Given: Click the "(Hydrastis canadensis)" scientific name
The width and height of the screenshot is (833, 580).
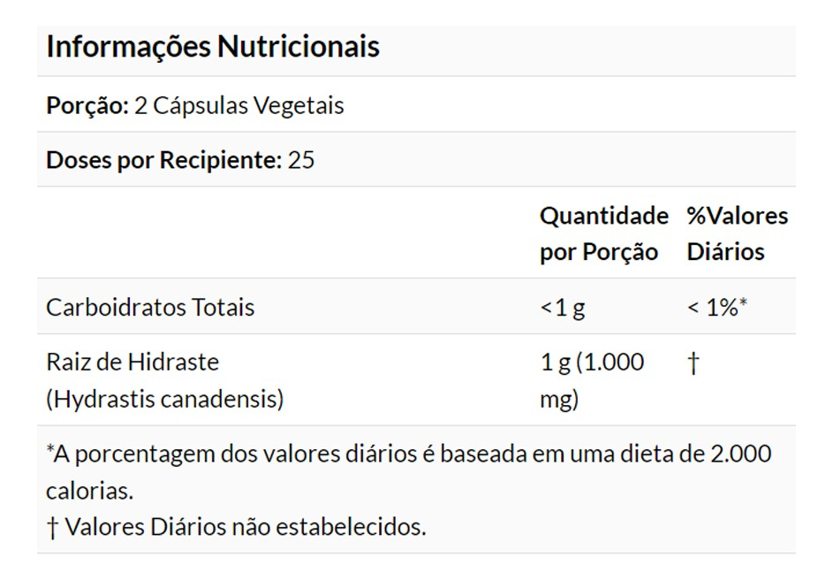Looking at the screenshot, I should click(165, 399).
